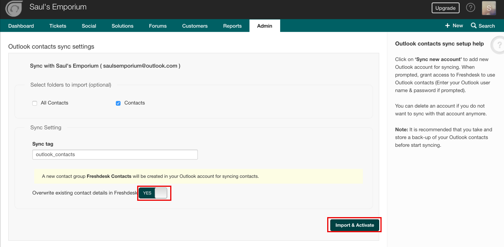The width and height of the screenshot is (504, 247).
Task: Open the Customers tab
Action: pyautogui.click(x=195, y=26)
